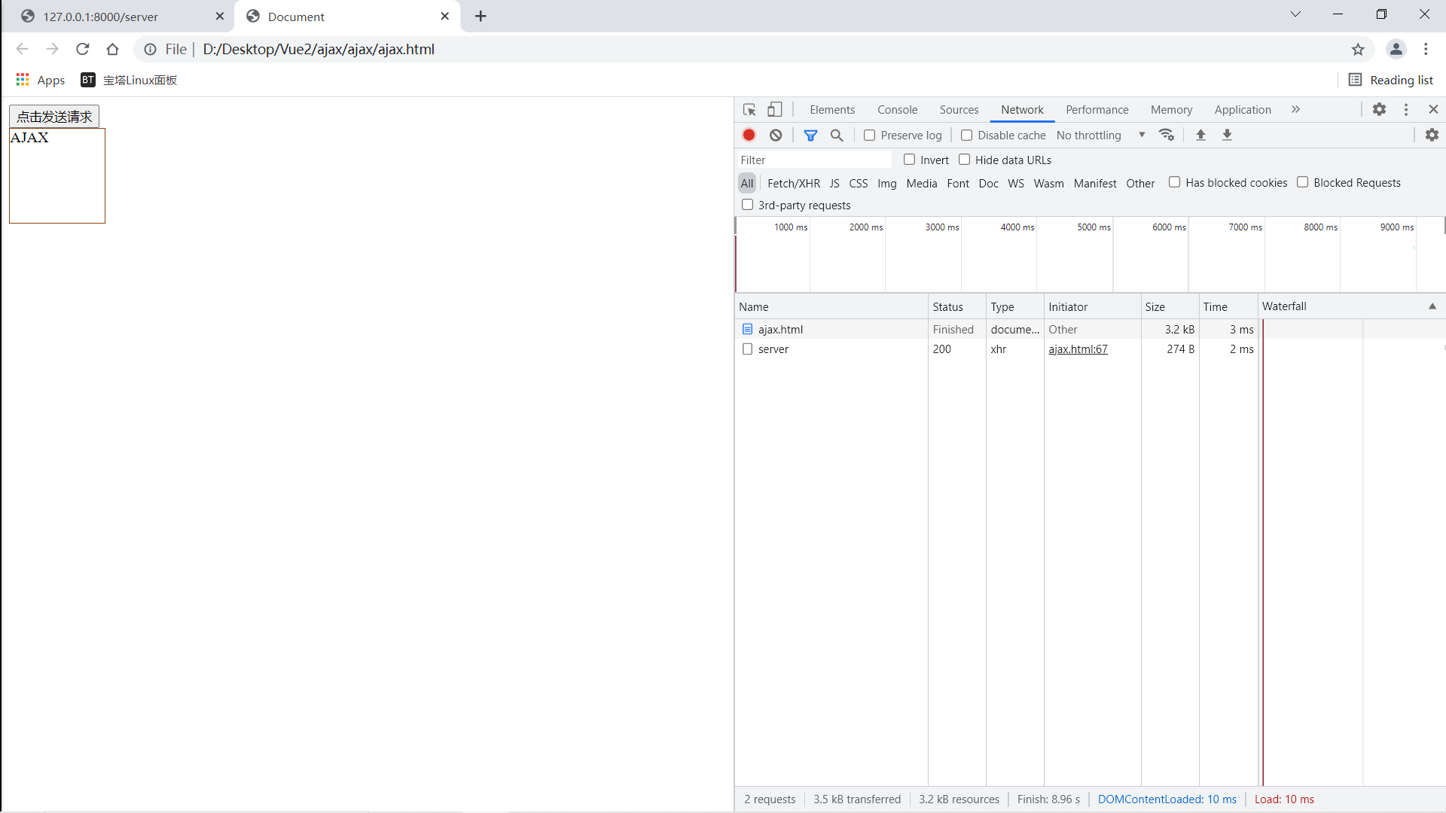Toggle the device toolbar icon
This screenshot has width=1446, height=813.
(x=774, y=110)
